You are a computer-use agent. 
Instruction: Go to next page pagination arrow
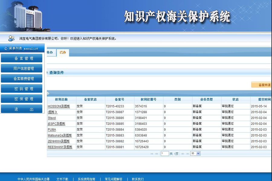(x=183, y=154)
